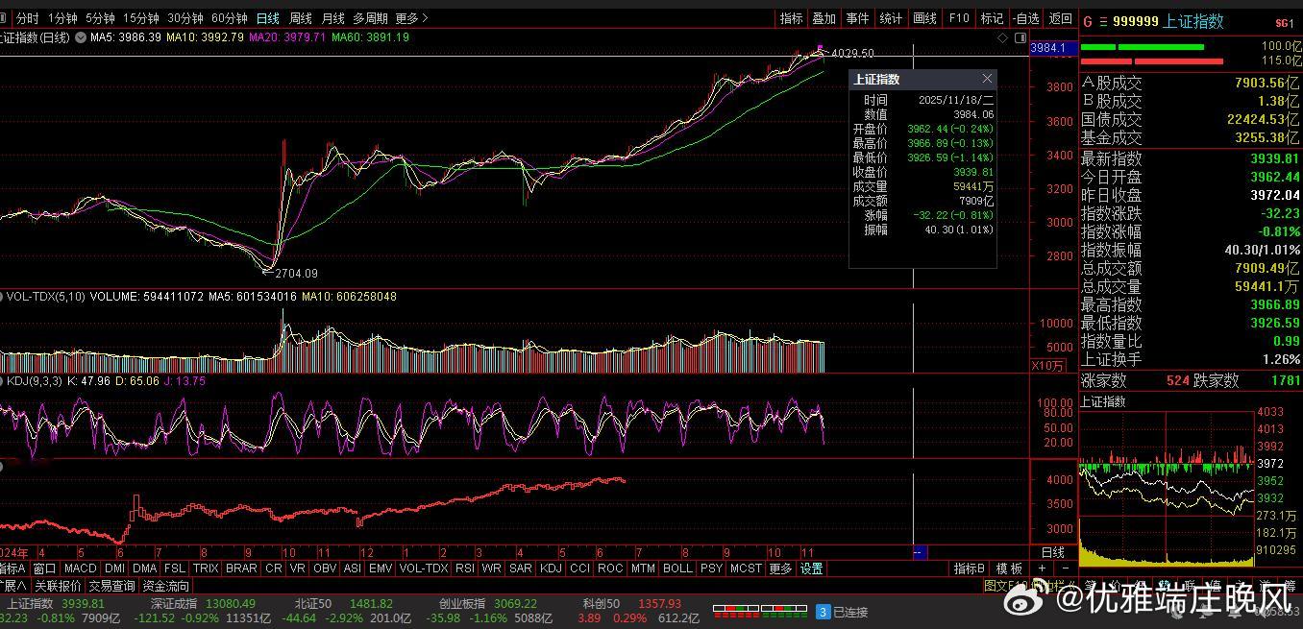
Task: Click 科创50 in the status bar
Action: (x=601, y=603)
